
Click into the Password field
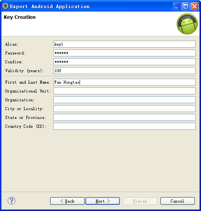[124, 53]
